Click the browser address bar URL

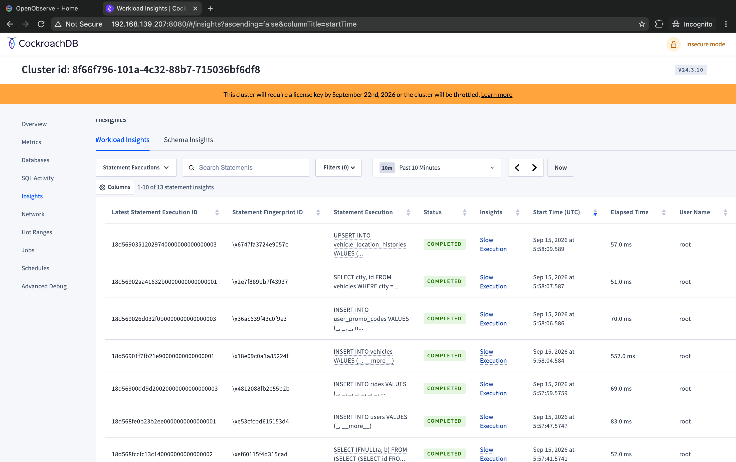pos(234,24)
